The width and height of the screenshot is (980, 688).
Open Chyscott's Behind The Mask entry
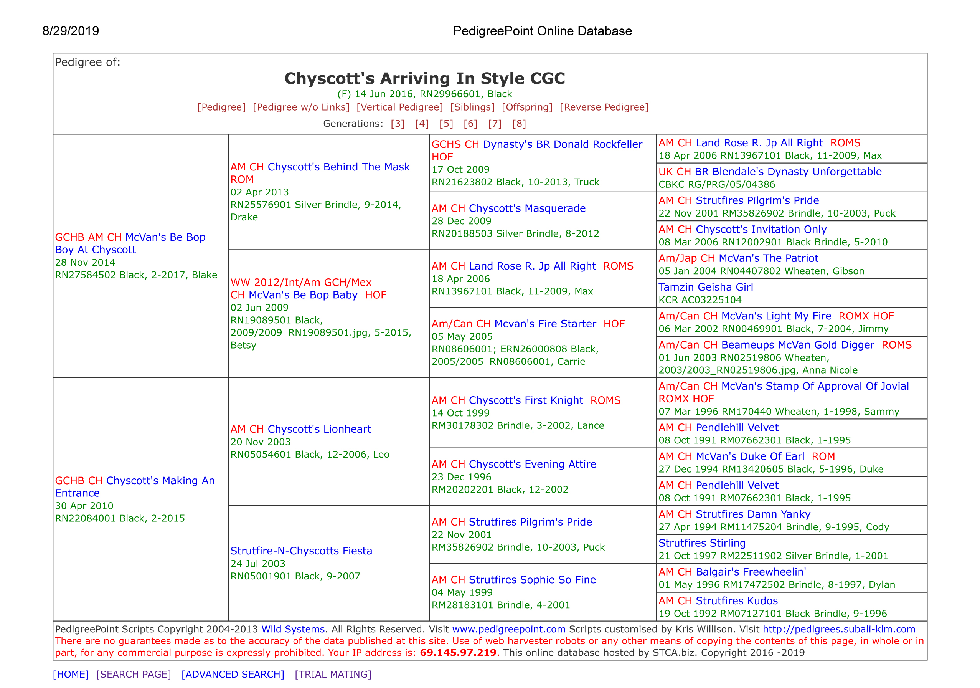coord(338,167)
